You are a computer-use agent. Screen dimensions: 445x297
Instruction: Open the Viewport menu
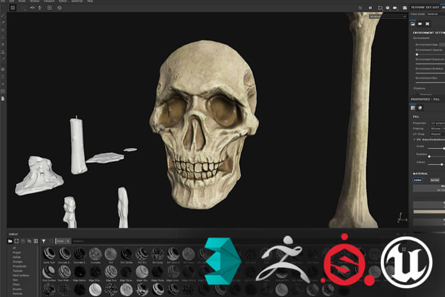49,1
